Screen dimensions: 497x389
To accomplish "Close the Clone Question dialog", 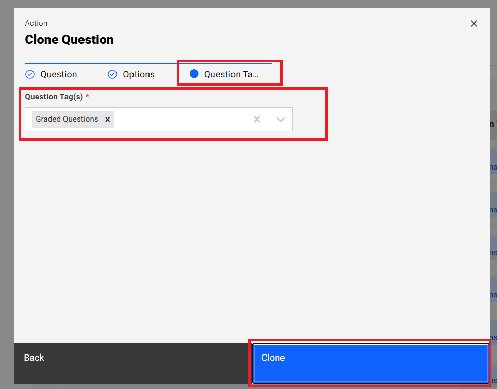I will pos(474,24).
